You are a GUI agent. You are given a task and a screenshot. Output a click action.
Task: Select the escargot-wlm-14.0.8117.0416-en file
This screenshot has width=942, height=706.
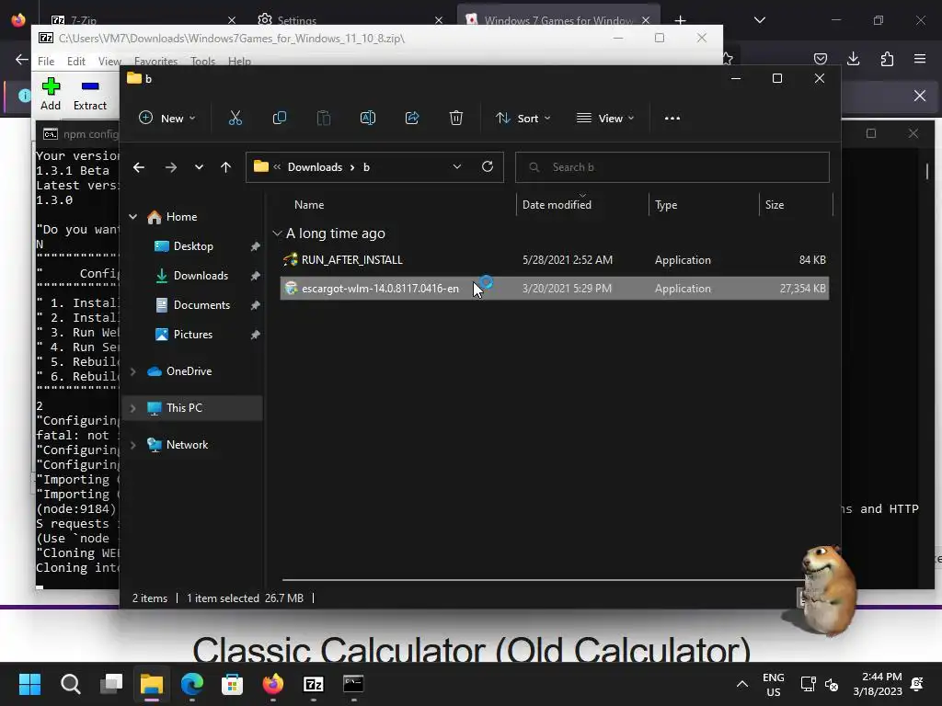pyautogui.click(x=555, y=288)
